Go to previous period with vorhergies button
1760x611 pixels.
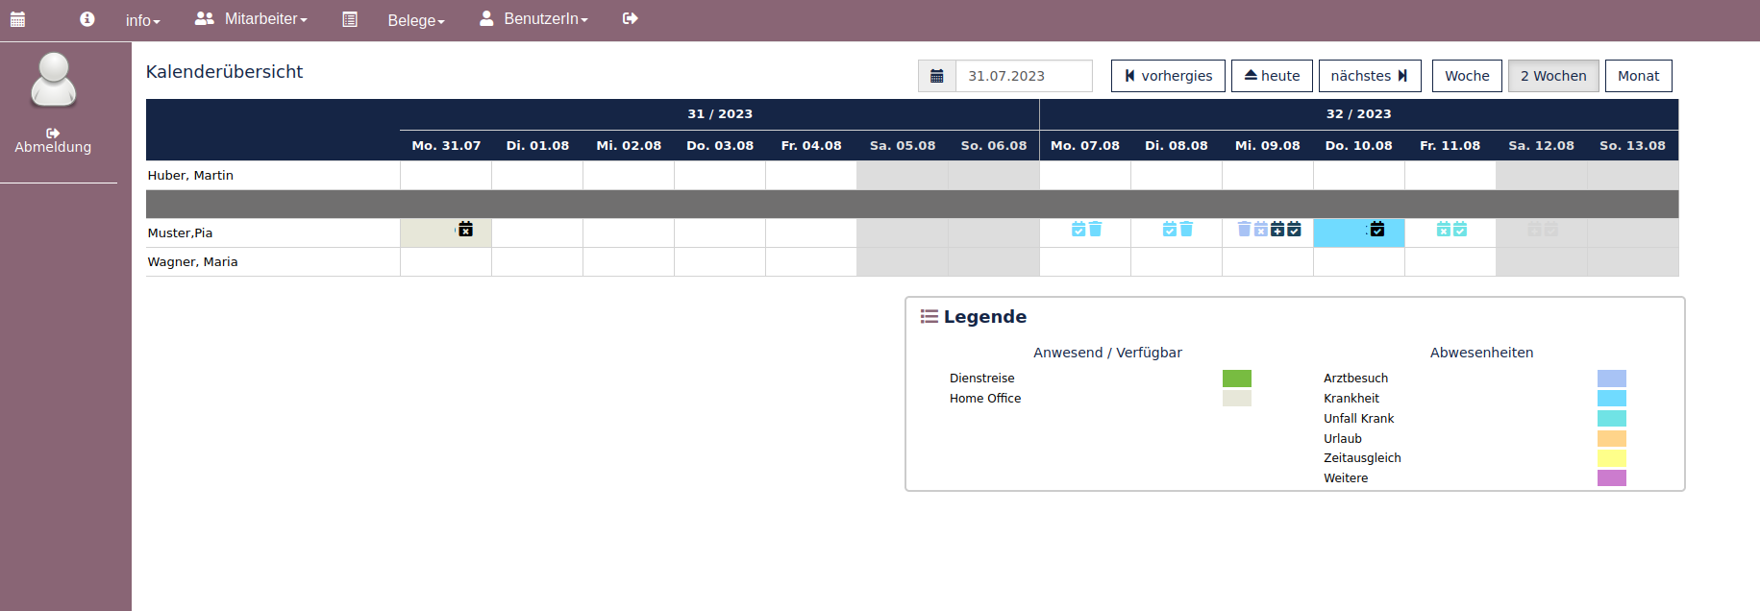click(x=1168, y=76)
